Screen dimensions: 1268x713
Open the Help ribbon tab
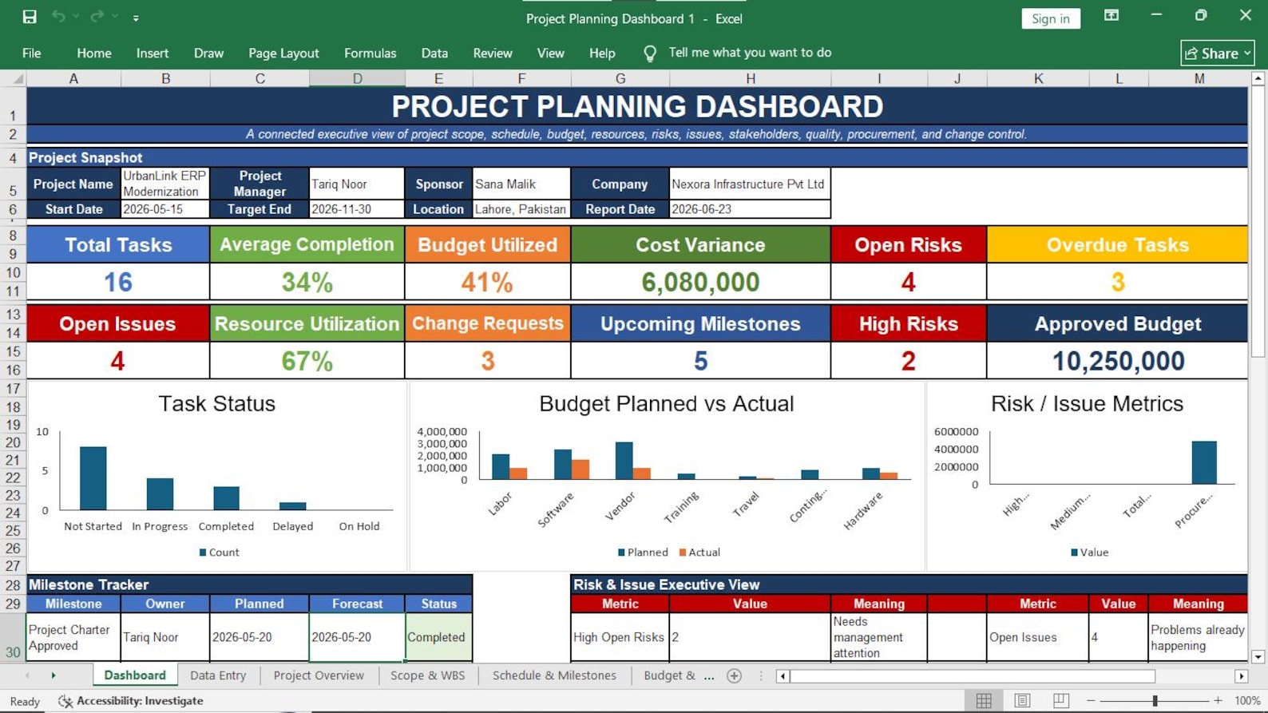click(x=602, y=53)
